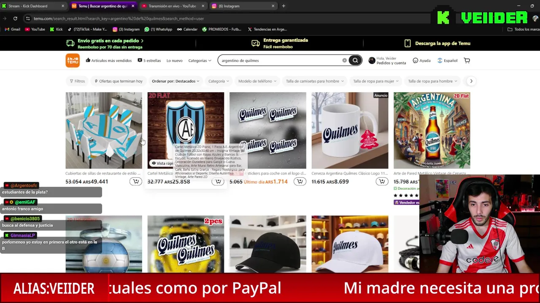Open the shopping cart icon
The width and height of the screenshot is (540, 303).
click(467, 61)
